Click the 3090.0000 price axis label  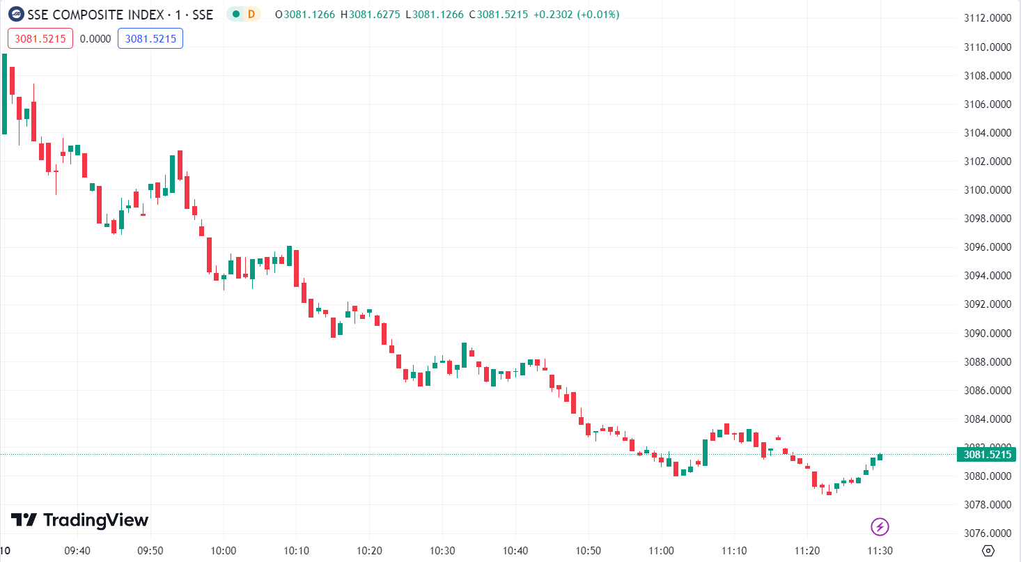tap(985, 333)
